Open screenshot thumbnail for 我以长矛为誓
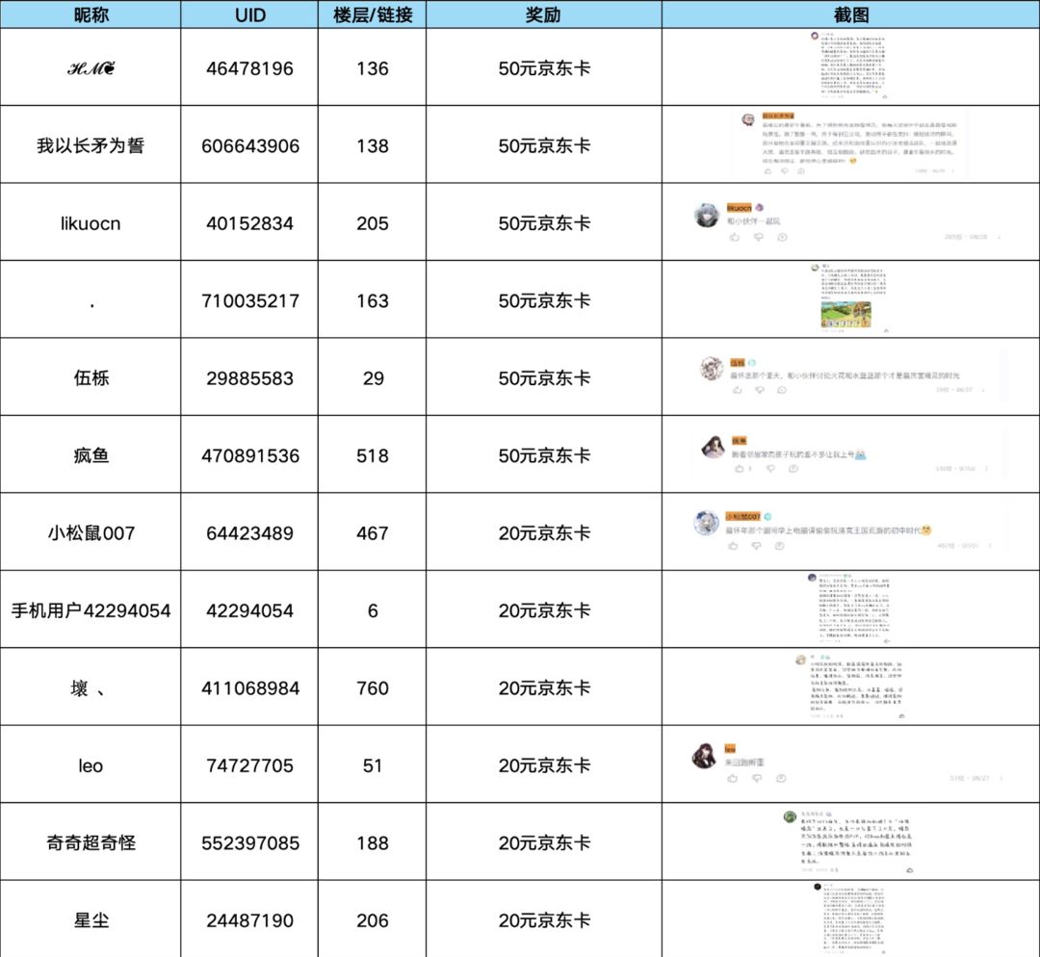Screen dimensions: 1040x957 (851, 143)
